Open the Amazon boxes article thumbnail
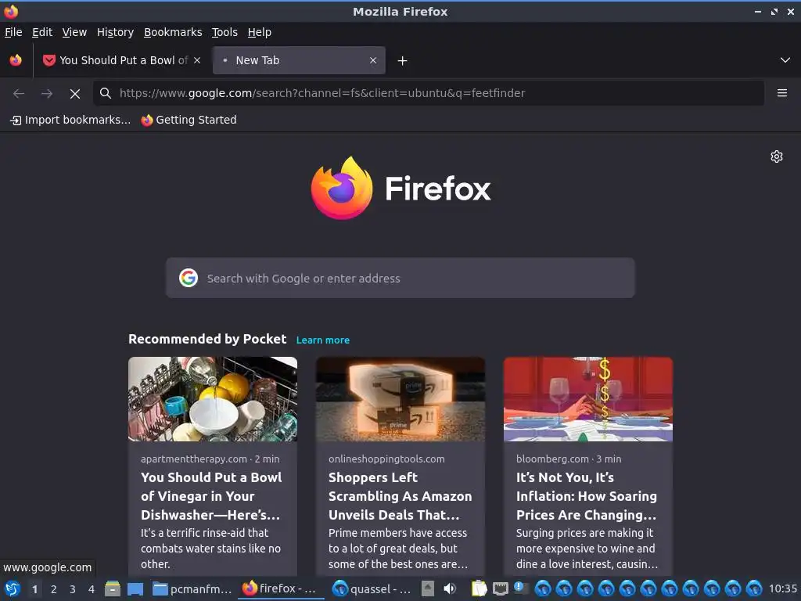This screenshot has height=601, width=801. (400, 399)
